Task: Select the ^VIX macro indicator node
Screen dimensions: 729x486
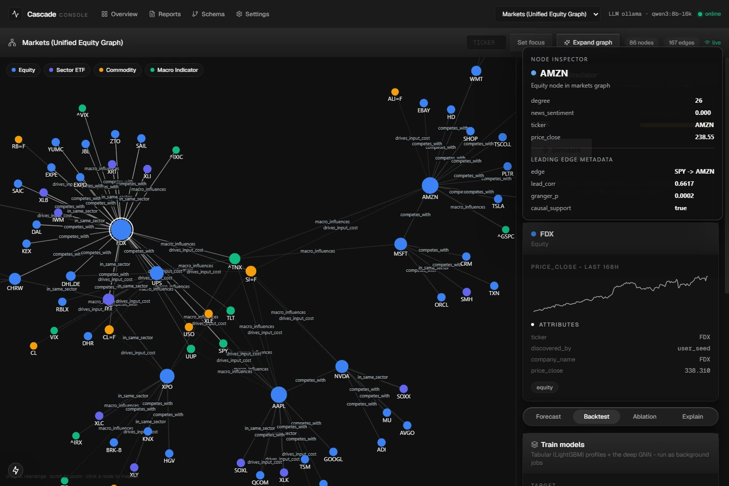Action: click(x=83, y=108)
